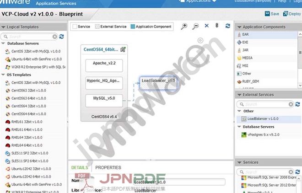Screen dimensions: 302x193
Task: Select Ubuntu12042 32bit v1.0.0 template
Action: [28, 169]
